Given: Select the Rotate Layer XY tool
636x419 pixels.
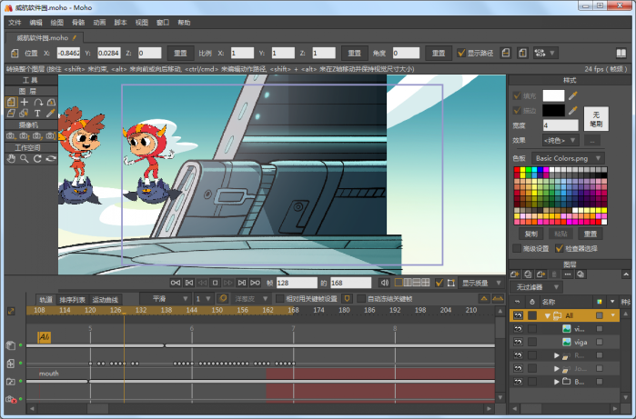Looking at the screenshot, I should pos(51,102).
